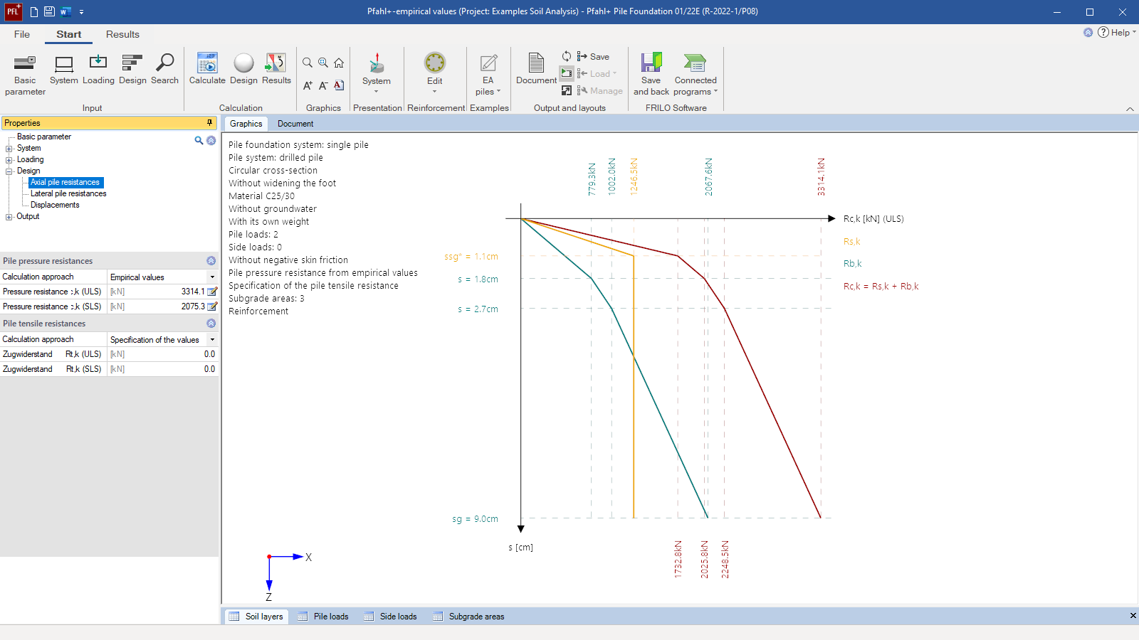Click the red text settings icon
Image resolution: width=1139 pixels, height=640 pixels.
click(x=339, y=85)
